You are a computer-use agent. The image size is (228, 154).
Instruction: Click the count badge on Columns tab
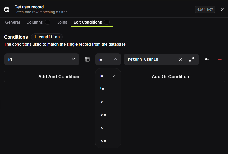click(x=48, y=22)
